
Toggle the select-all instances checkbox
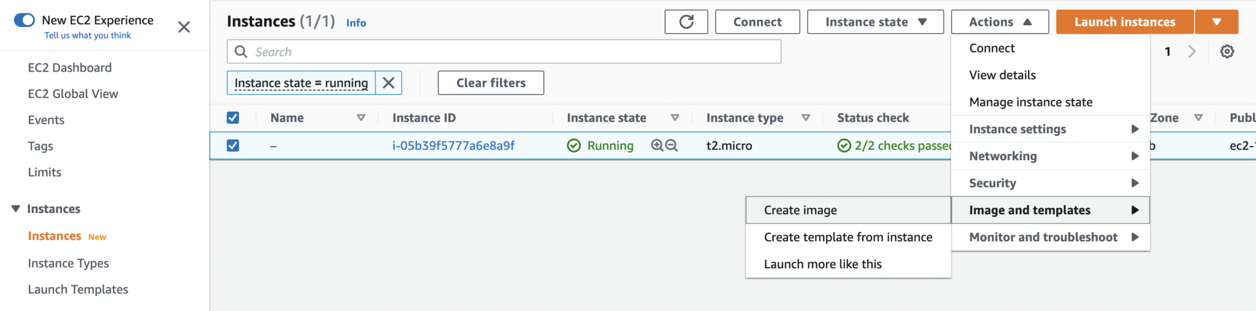tap(233, 118)
